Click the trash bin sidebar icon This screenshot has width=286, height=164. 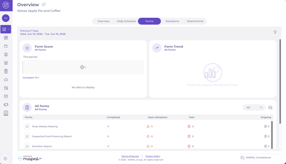[x=6, y=71]
